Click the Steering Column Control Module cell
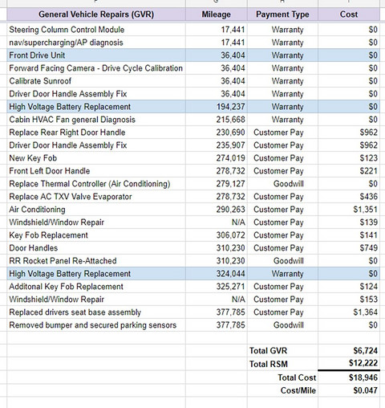The image size is (385, 408). pyautogui.click(x=96, y=30)
